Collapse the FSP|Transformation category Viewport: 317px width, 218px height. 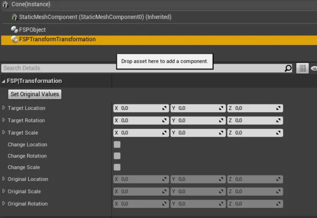click(4, 81)
